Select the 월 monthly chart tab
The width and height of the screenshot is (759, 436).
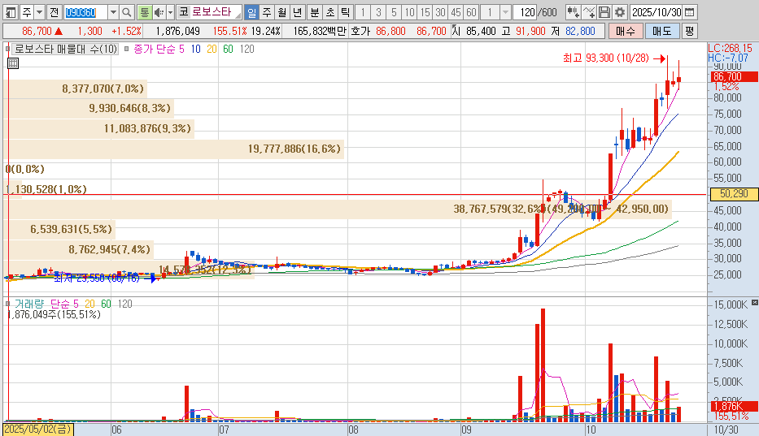click(281, 12)
